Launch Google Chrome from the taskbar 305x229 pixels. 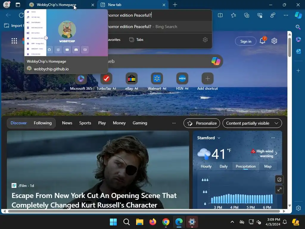click(166, 222)
